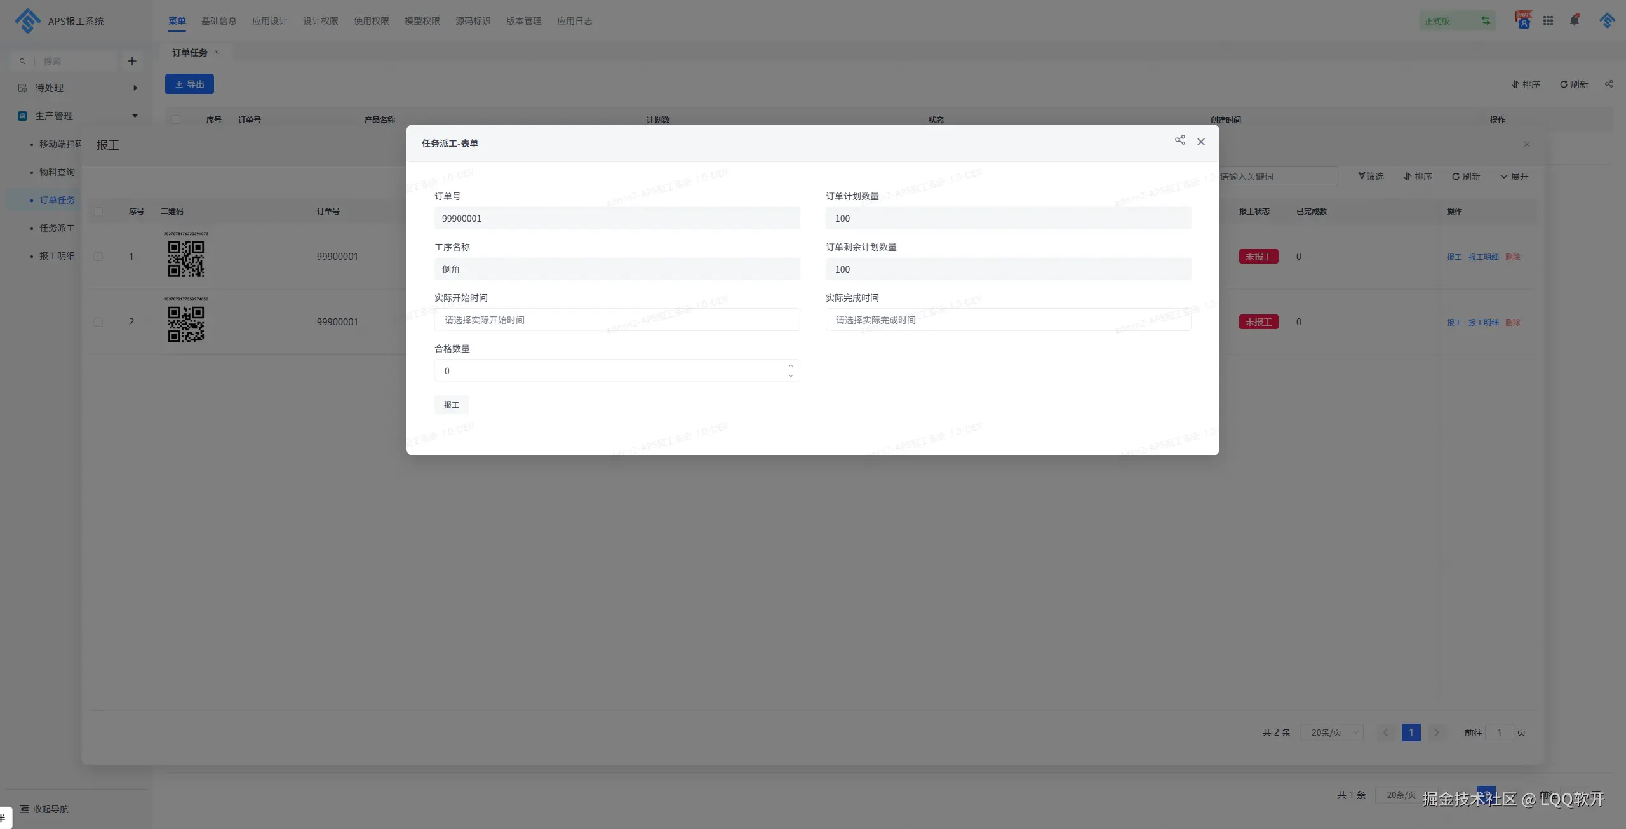Click the plus icon beside sidebar search

point(132,61)
